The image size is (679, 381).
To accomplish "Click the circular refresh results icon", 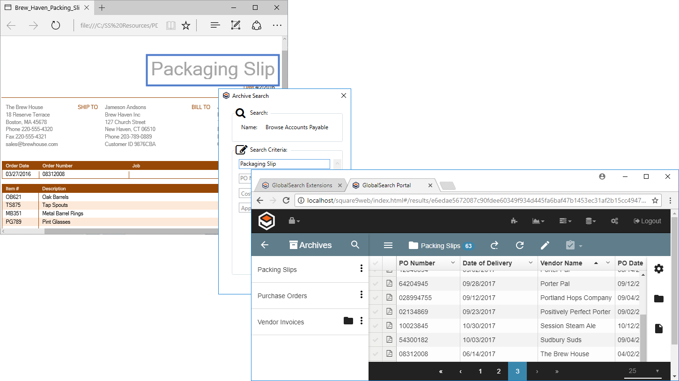I will tap(519, 245).
